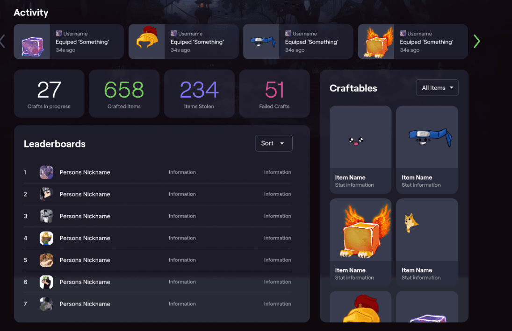Select the cute face craftable item card

click(361, 149)
